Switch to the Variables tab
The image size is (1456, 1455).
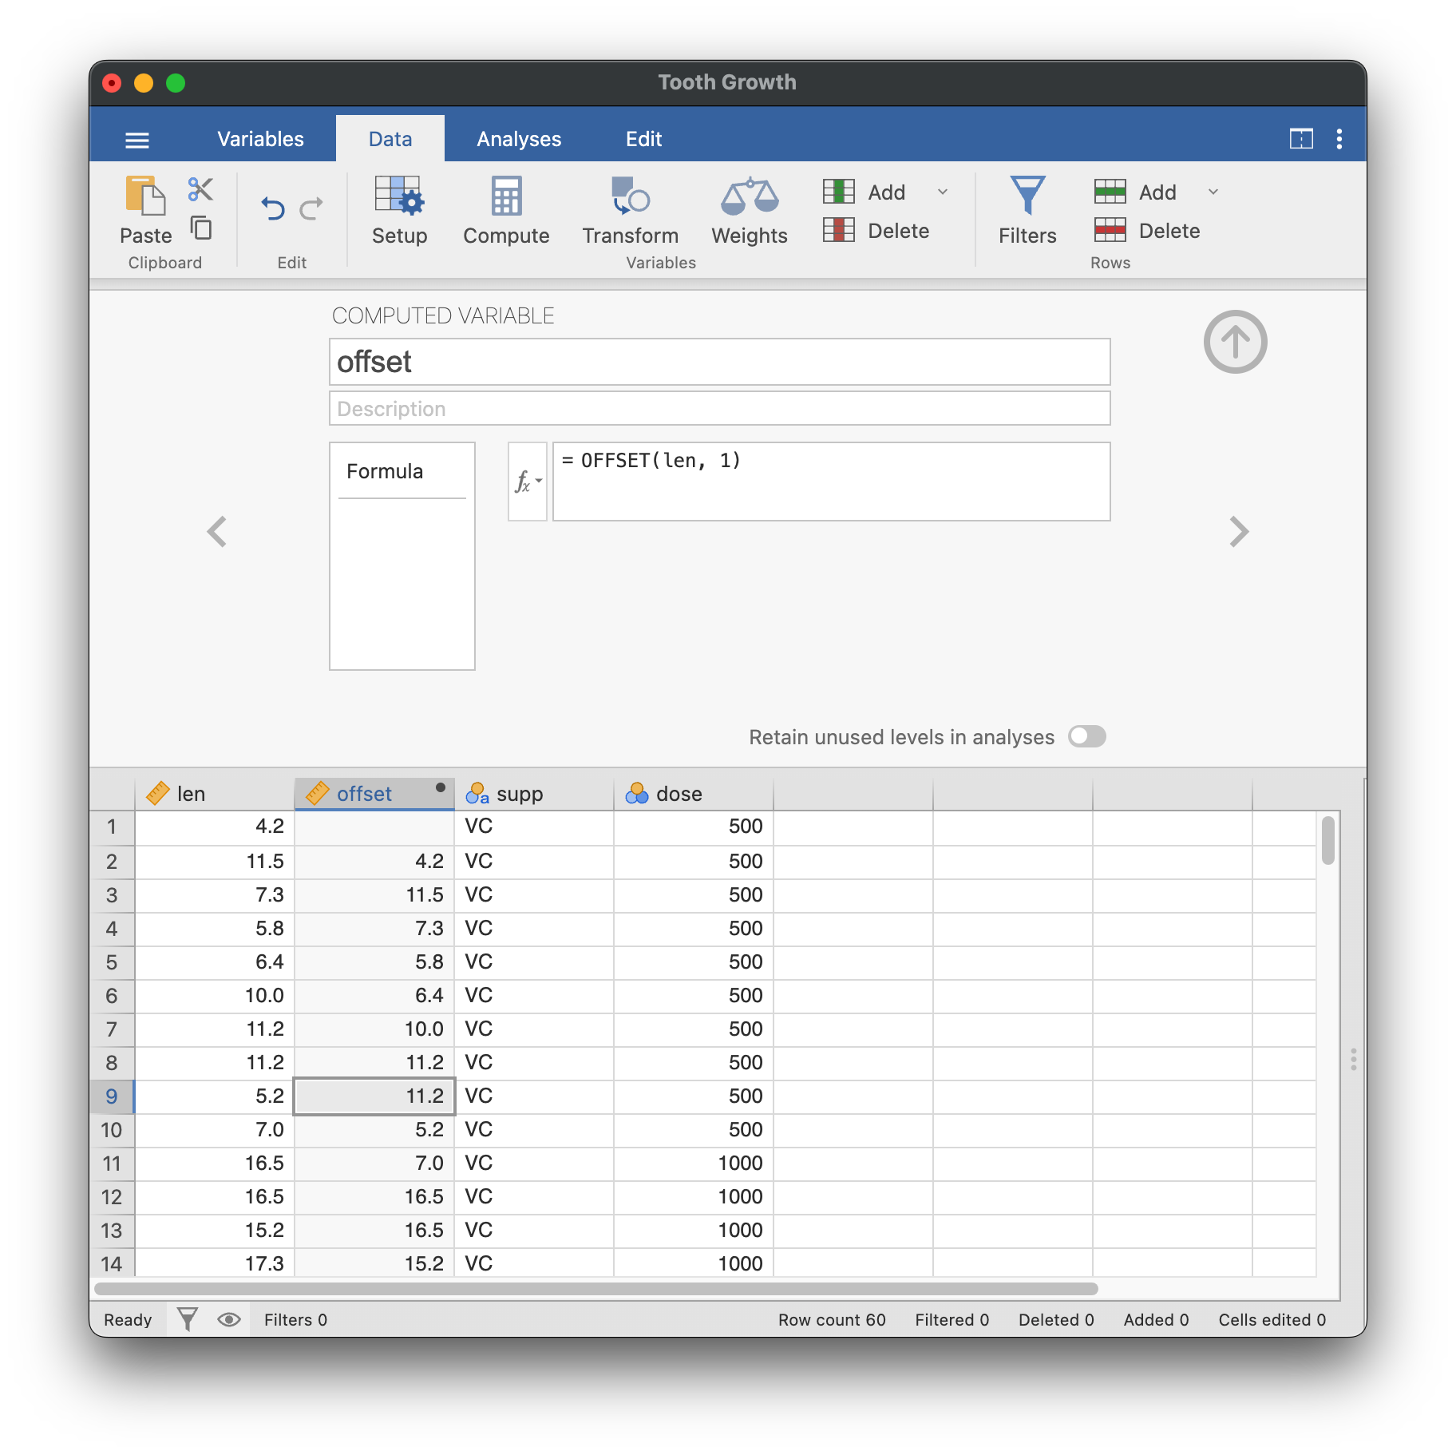[x=260, y=139]
